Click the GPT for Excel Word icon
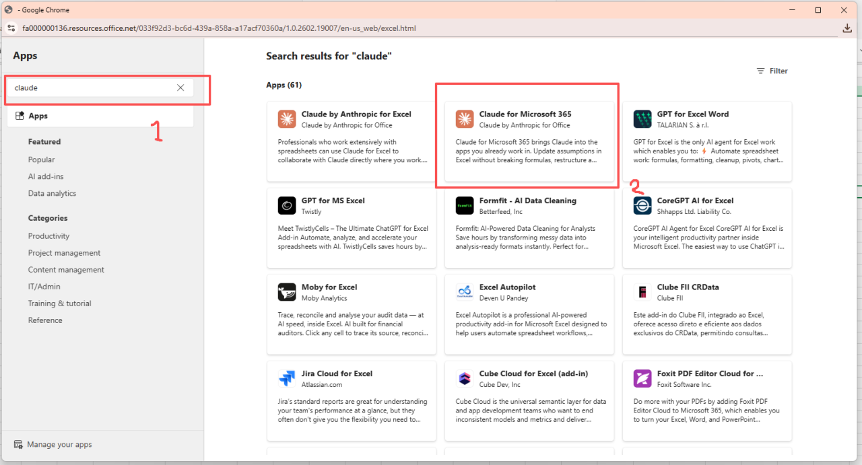This screenshot has height=465, width=862. click(x=642, y=119)
